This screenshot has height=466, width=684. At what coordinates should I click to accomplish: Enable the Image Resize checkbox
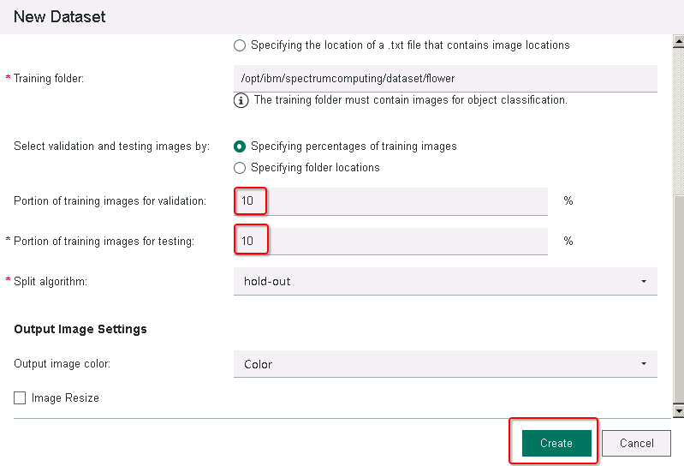(20, 398)
